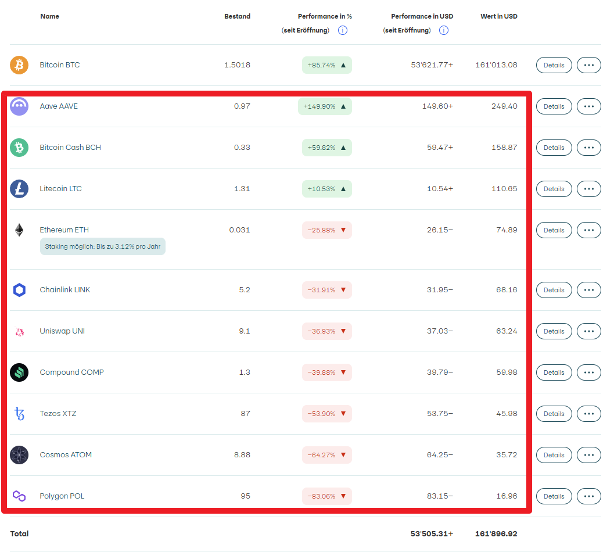Click the Total row label
The height and width of the screenshot is (559, 614).
19,534
